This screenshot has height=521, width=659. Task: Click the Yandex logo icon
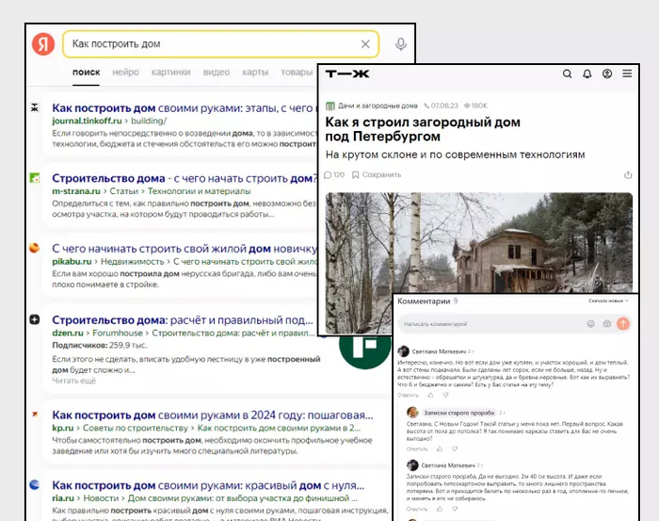click(x=43, y=44)
